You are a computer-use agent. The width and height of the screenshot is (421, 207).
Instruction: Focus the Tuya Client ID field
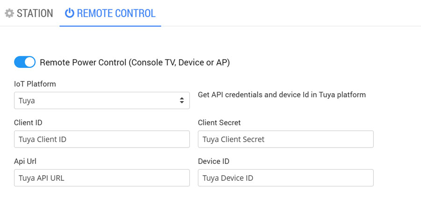[102, 139]
